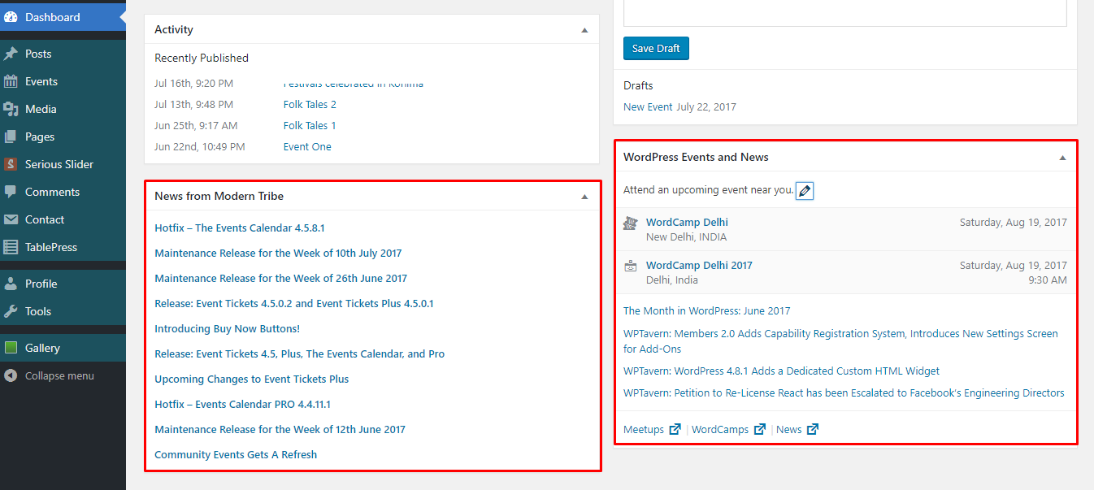The height and width of the screenshot is (490, 1094).
Task: Open Release: Event Tickets 4.5, Plus link
Action: tap(300, 353)
